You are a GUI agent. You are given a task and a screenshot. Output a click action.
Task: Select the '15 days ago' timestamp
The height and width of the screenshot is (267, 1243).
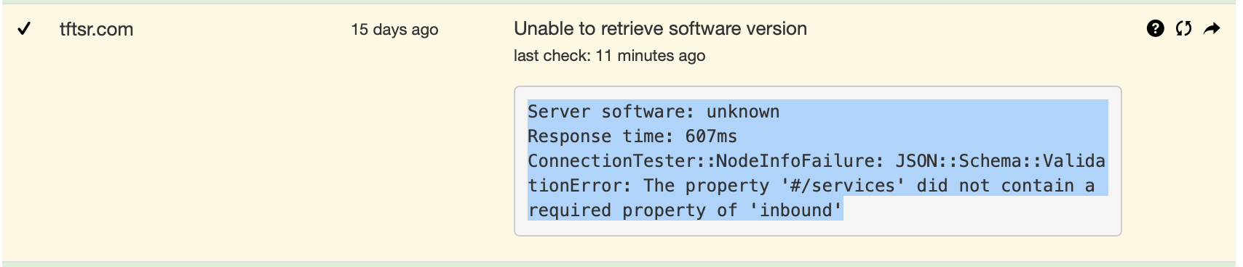point(394,29)
